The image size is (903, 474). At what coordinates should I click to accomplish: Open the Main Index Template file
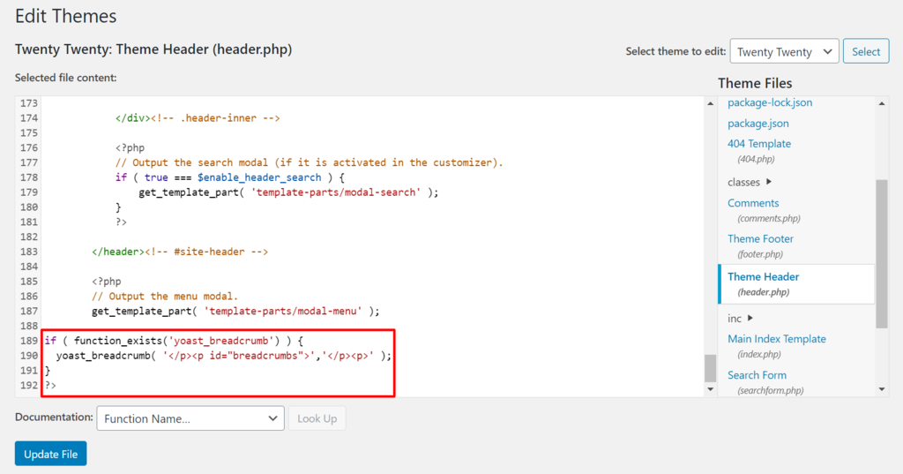[776, 339]
